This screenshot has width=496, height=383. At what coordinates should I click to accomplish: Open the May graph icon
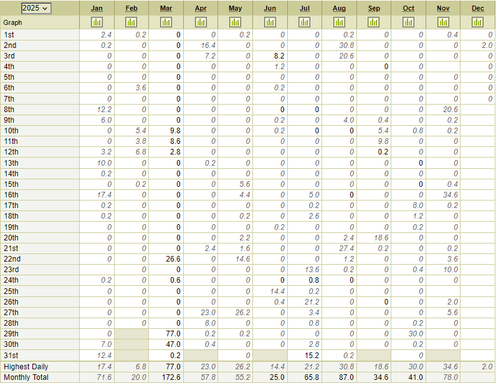pos(235,22)
